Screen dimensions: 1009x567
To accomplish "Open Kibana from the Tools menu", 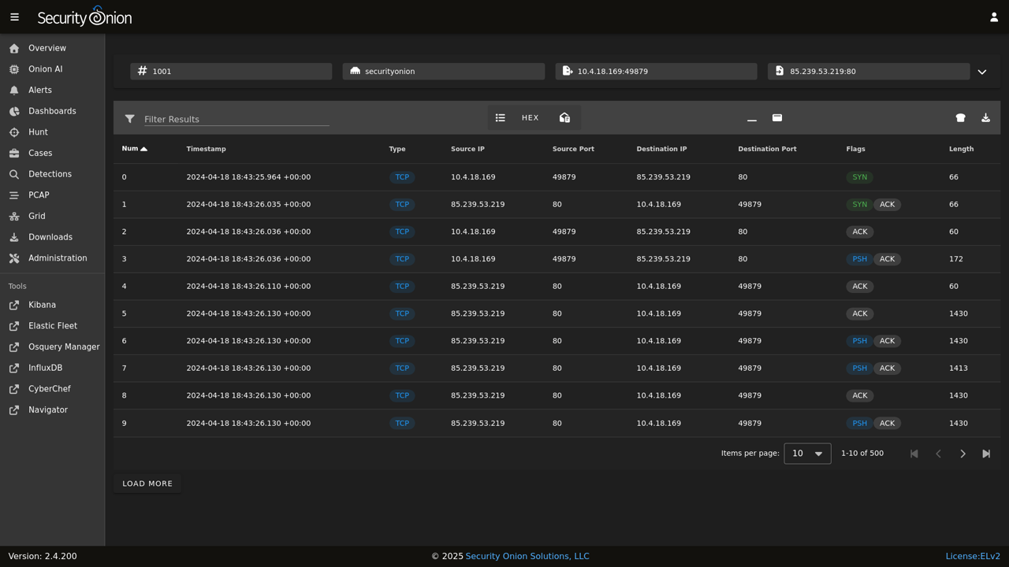I will point(41,305).
